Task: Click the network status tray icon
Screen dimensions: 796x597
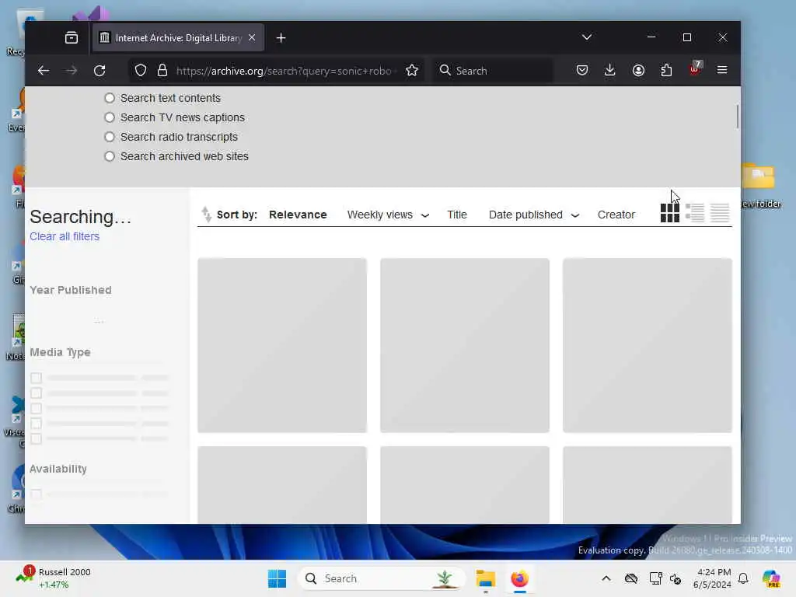Action: [x=655, y=578]
